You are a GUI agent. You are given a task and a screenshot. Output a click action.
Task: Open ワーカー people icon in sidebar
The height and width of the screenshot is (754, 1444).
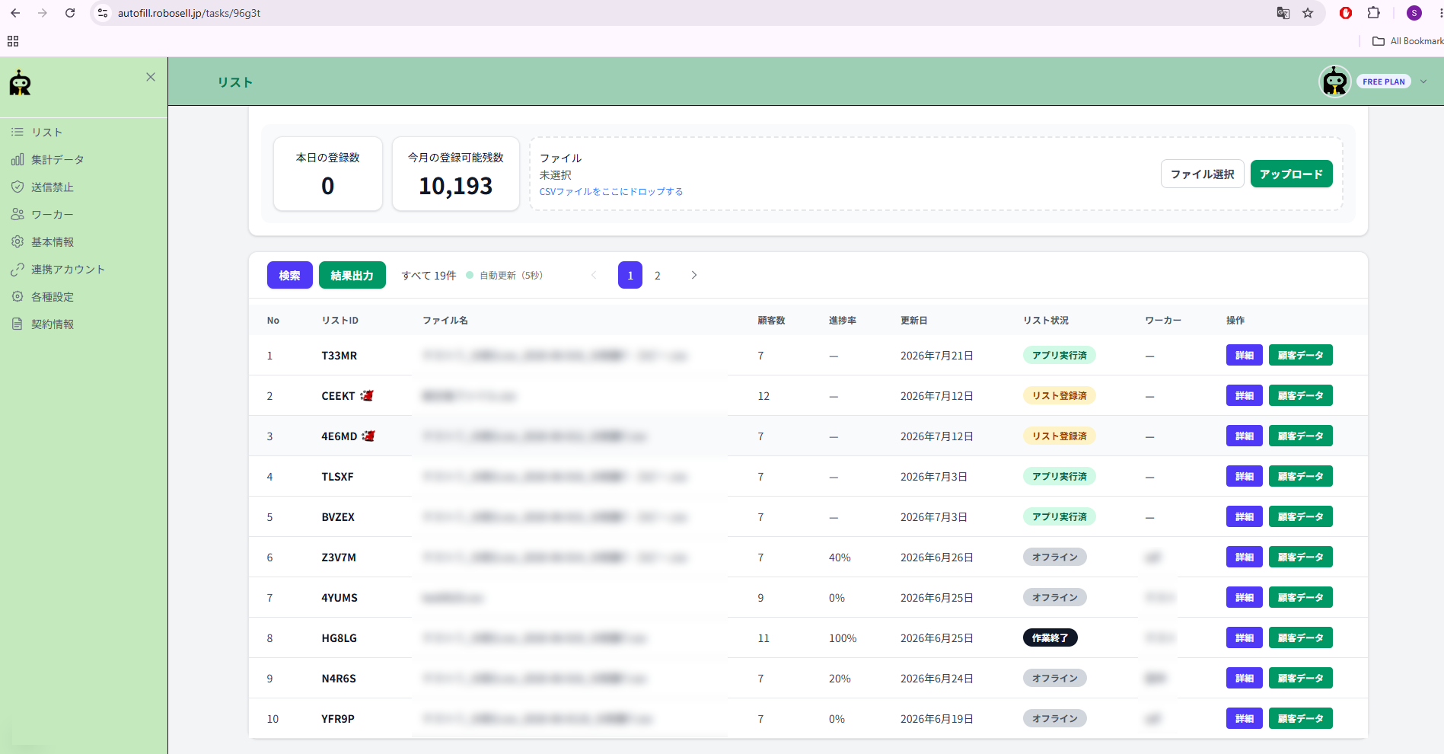(18, 215)
